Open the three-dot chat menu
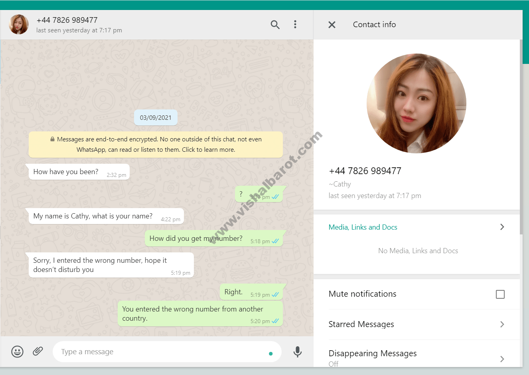Screen dimensions: 529x375 click(295, 24)
